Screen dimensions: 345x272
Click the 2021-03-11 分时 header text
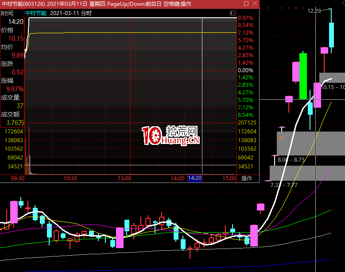[70, 13]
